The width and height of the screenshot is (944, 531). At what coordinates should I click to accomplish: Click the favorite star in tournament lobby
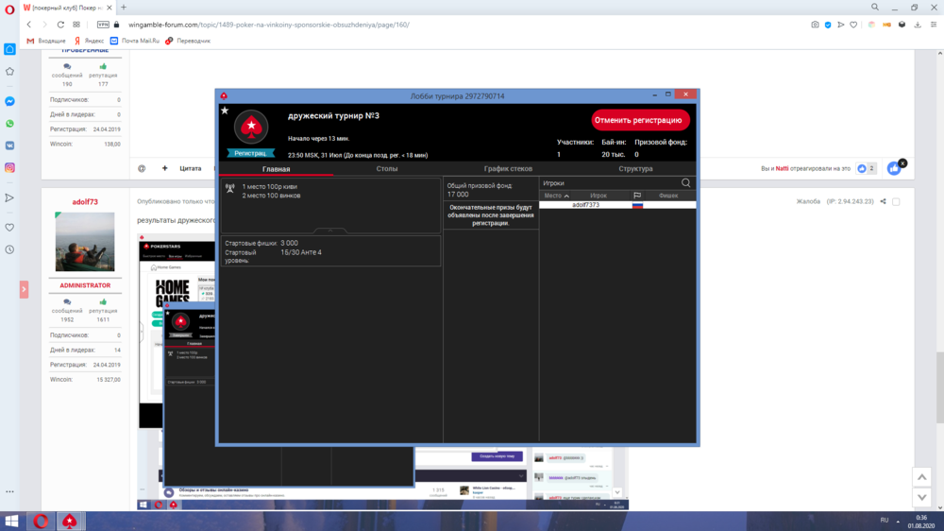tap(225, 111)
